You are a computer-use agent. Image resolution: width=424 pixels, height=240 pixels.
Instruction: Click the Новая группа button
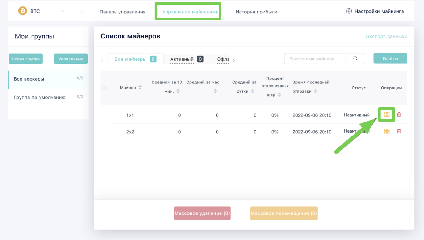point(26,59)
